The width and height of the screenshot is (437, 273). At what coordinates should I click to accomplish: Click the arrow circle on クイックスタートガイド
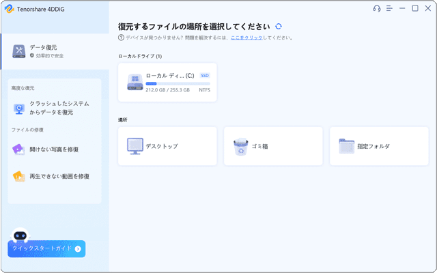[x=78, y=248]
